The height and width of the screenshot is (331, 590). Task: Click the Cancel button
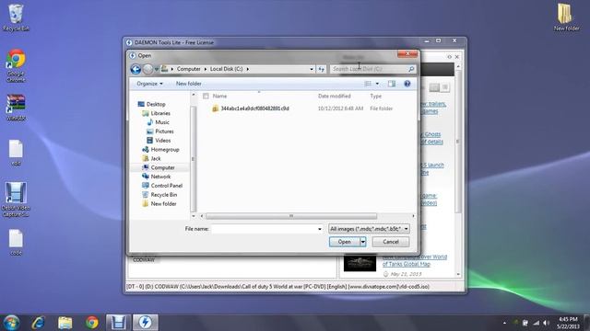coord(391,242)
